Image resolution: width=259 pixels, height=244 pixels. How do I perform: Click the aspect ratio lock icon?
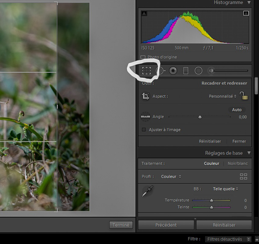click(244, 96)
